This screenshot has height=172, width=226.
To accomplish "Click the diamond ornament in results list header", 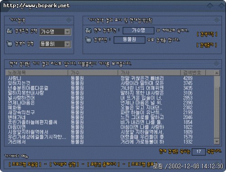I will (217, 64).
